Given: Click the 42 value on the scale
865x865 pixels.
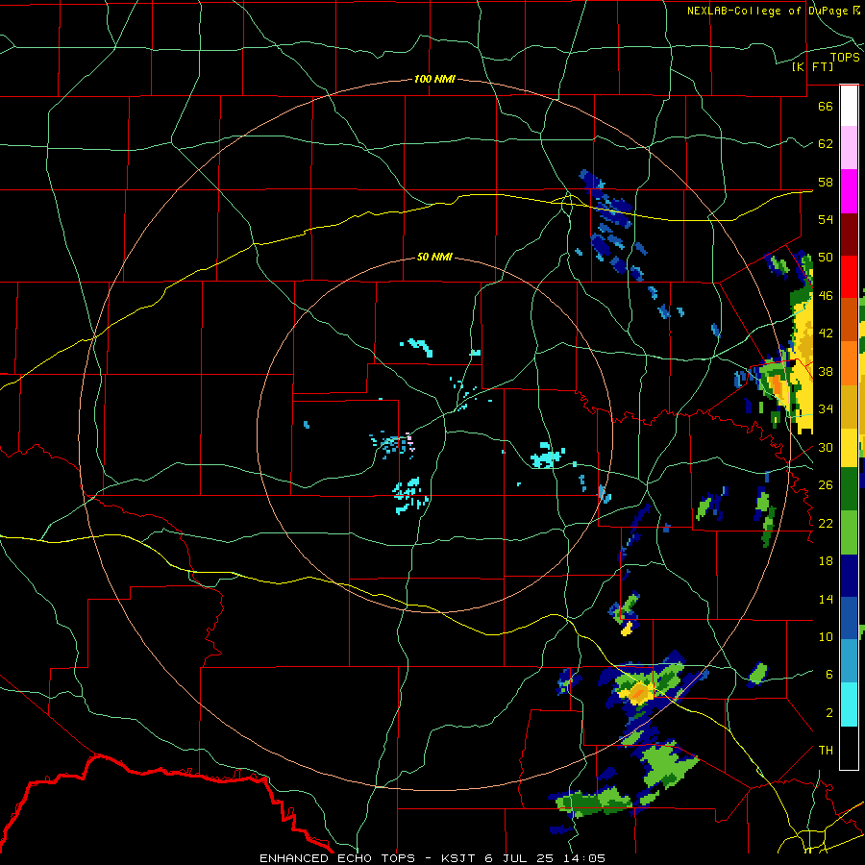Looking at the screenshot, I should pos(826,334).
